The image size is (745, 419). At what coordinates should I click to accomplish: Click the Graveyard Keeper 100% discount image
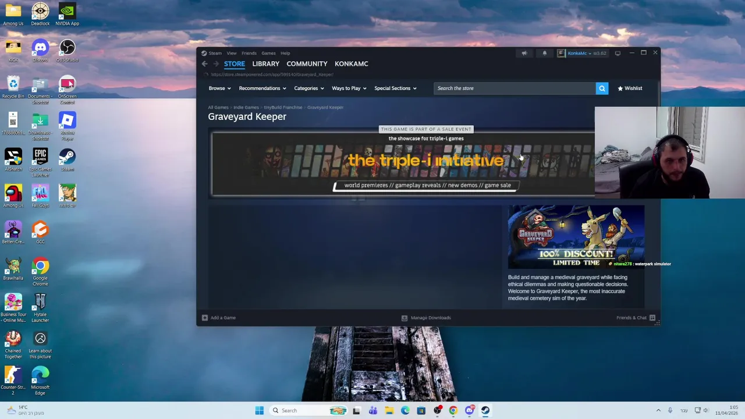click(x=576, y=237)
